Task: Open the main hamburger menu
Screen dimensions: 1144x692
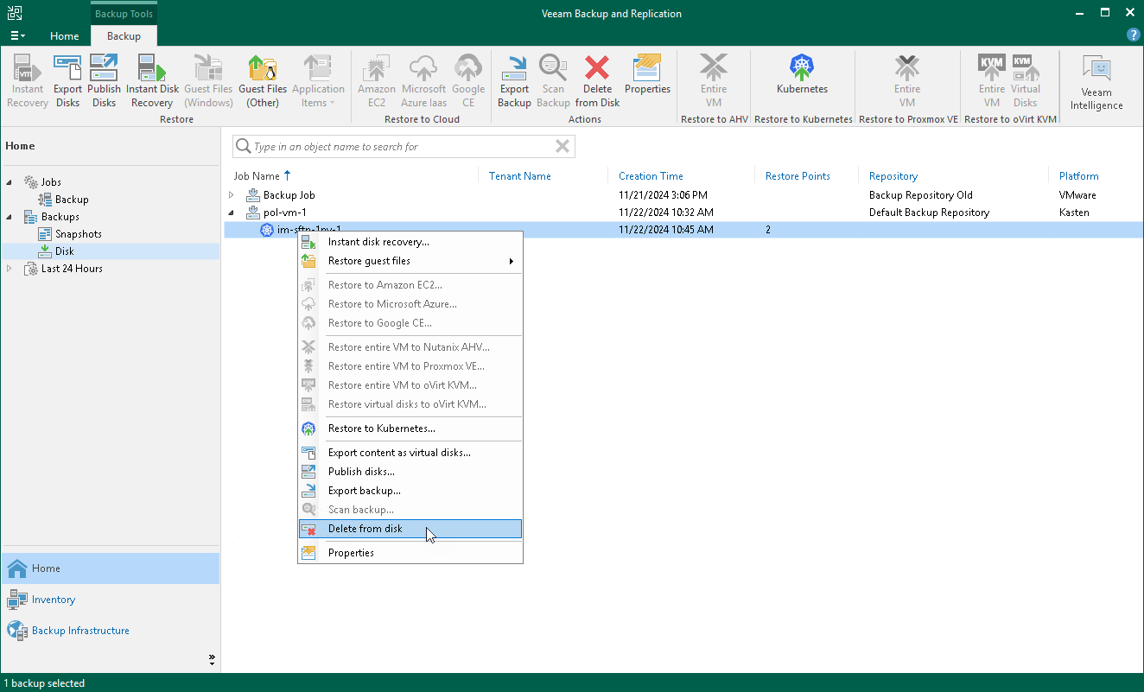Action: tap(17, 35)
